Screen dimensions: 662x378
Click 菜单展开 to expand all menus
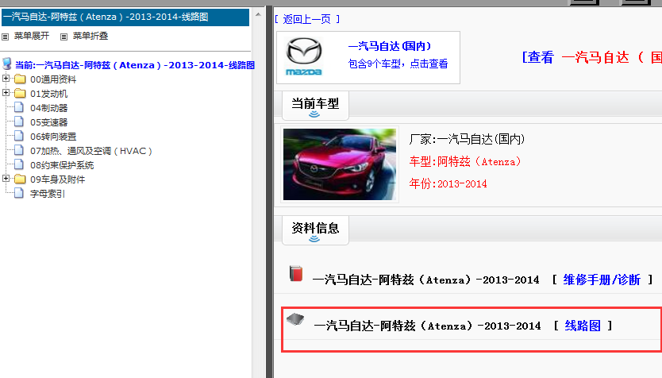(32, 37)
